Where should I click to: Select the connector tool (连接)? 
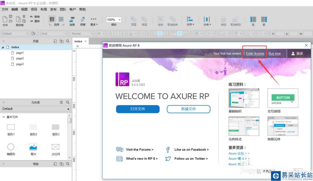(x=72, y=21)
